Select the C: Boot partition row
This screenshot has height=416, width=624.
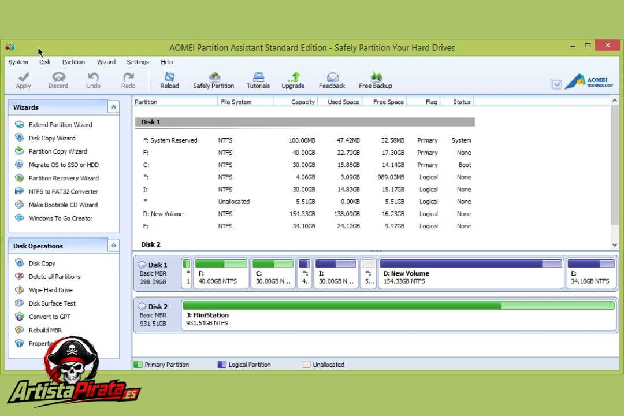(305, 165)
